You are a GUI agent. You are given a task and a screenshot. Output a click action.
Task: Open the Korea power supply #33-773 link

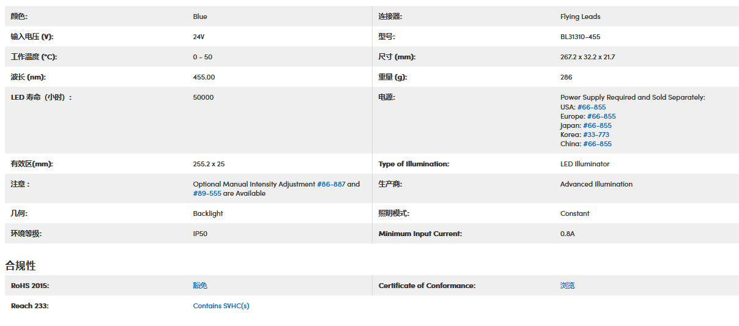(x=596, y=135)
